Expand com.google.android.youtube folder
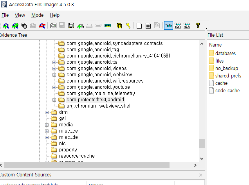This screenshot has height=185, width=249. (x=54, y=88)
